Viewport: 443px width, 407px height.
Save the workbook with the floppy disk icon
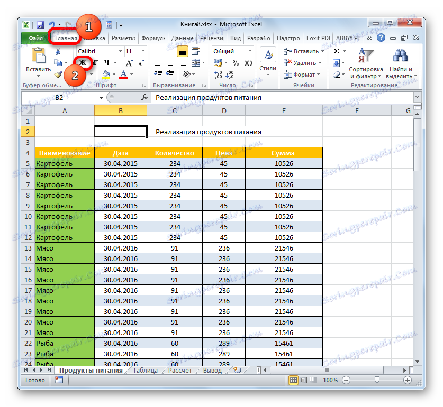click(40, 25)
